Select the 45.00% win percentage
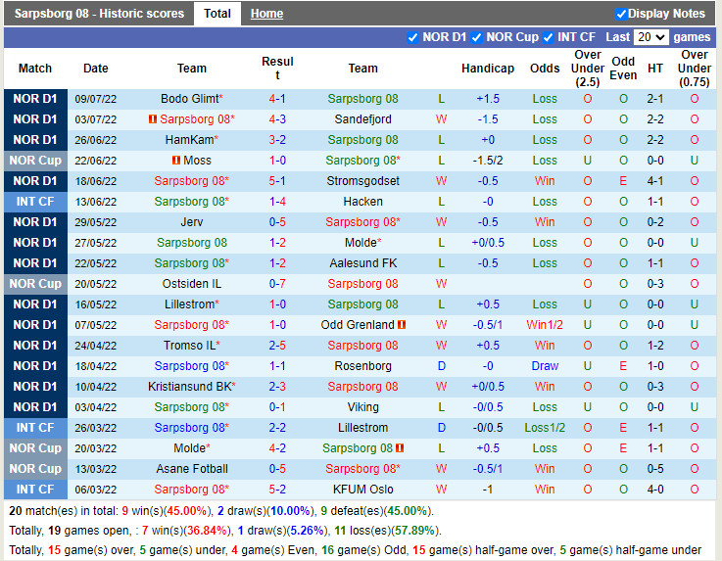 (186, 511)
